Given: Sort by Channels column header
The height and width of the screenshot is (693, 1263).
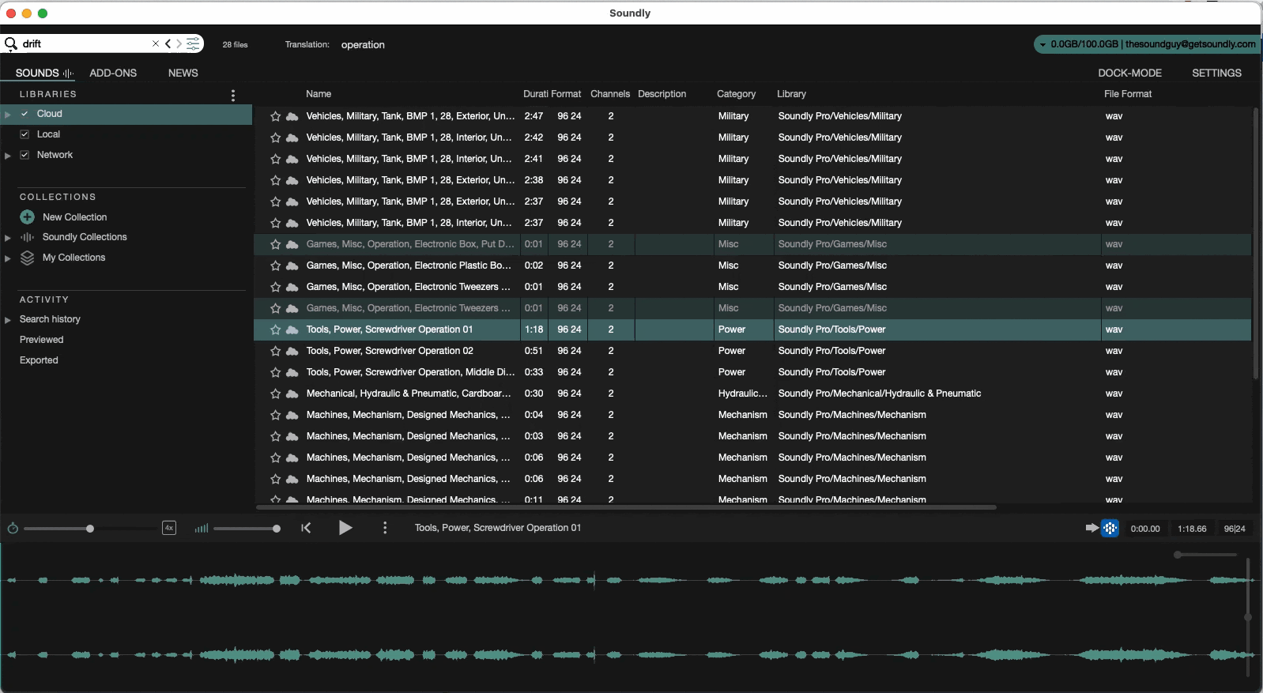Looking at the screenshot, I should click(x=610, y=94).
